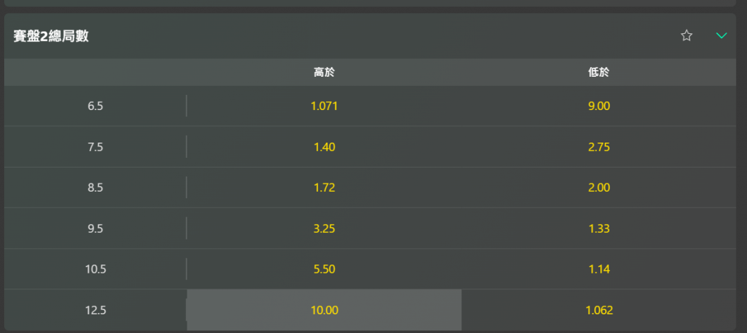Image resolution: width=747 pixels, height=333 pixels.
Task: Click the favorite star icon
Action: point(686,36)
